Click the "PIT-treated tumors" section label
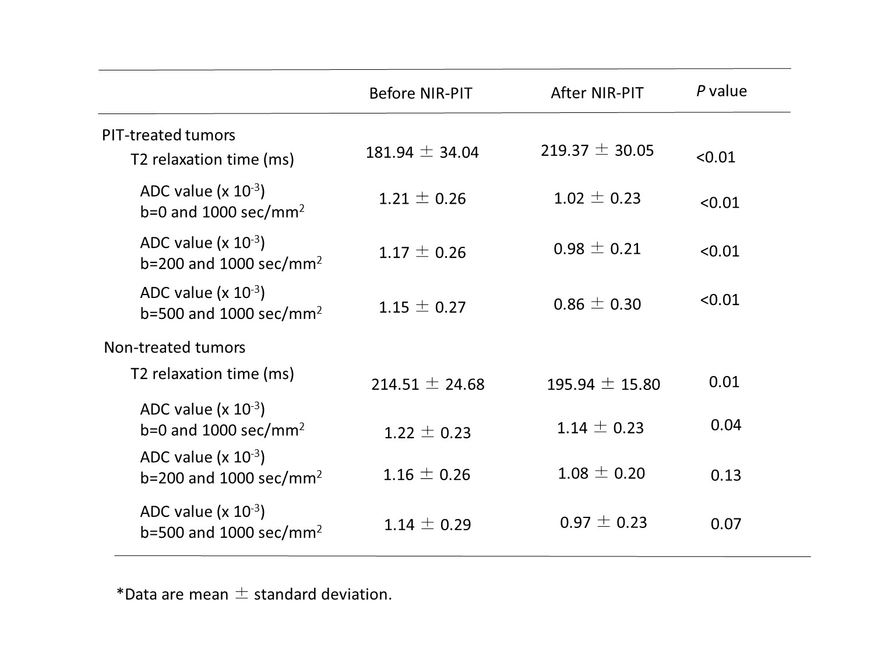This screenshot has height=660, width=881. click(168, 135)
